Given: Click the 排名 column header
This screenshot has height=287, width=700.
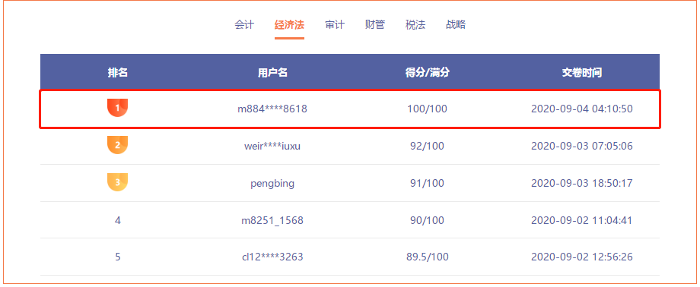Looking at the screenshot, I should (x=117, y=73).
